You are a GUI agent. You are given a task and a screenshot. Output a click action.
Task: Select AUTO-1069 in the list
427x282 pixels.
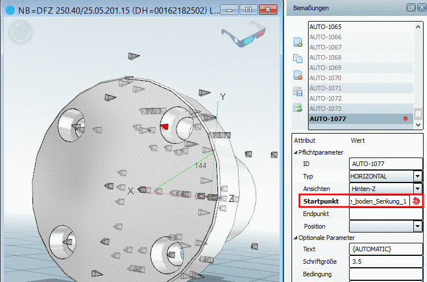[x=361, y=68]
